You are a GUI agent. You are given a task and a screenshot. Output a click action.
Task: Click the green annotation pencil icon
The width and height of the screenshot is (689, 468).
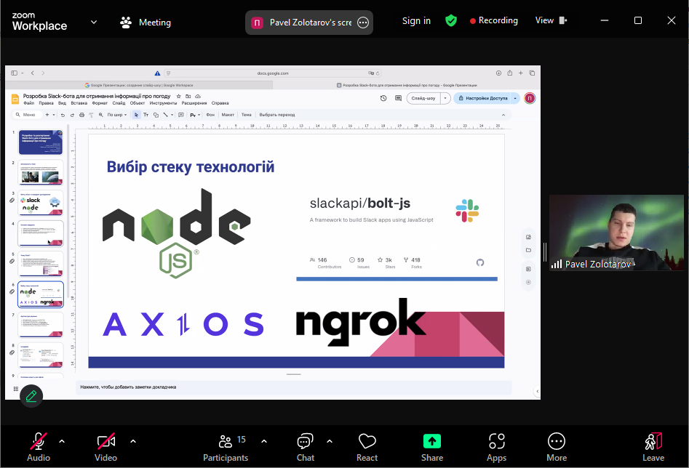pos(31,396)
